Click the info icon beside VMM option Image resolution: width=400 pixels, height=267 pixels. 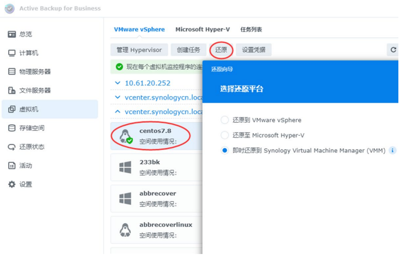(392, 150)
